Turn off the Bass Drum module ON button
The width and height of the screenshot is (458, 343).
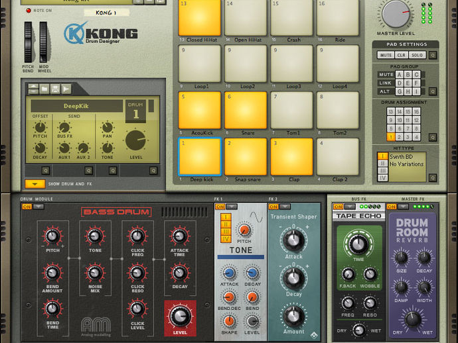(x=27, y=207)
